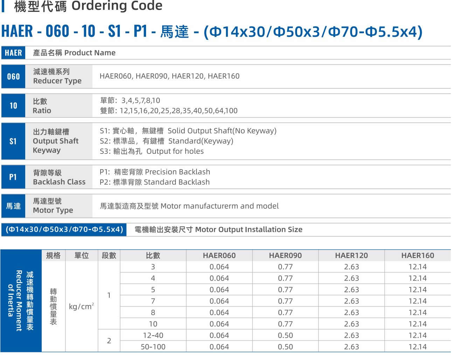Click HAER160 value 12.14 in ratio 3 row
Viewport: 455px width, 358px height.
(418, 267)
